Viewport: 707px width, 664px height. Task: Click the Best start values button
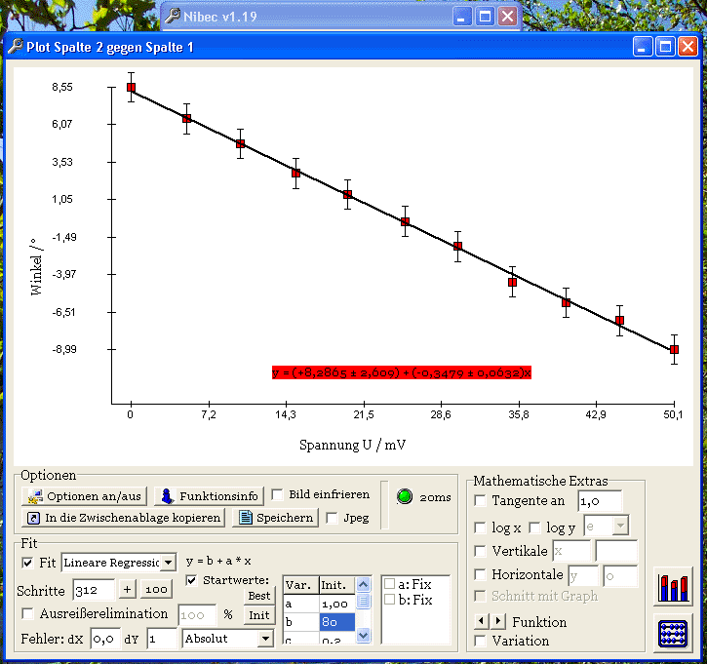(258, 596)
